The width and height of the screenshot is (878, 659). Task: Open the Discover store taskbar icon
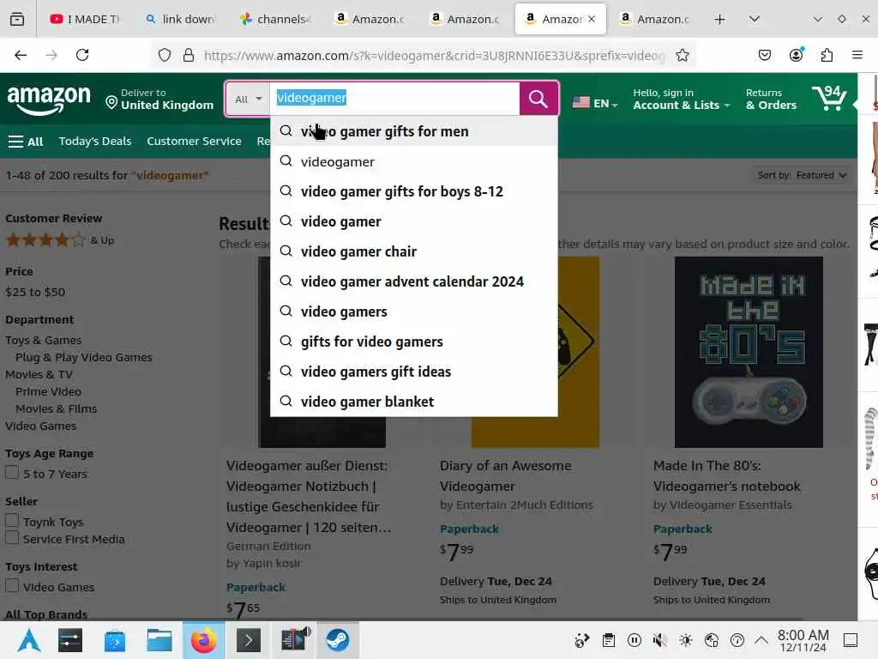click(x=114, y=640)
